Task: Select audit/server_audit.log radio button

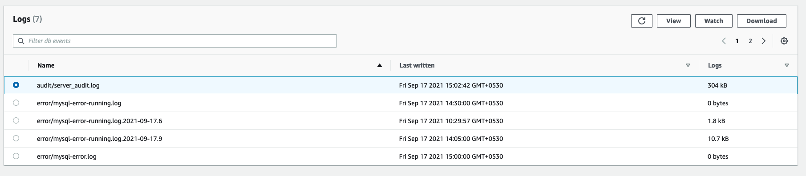Action: tap(16, 85)
